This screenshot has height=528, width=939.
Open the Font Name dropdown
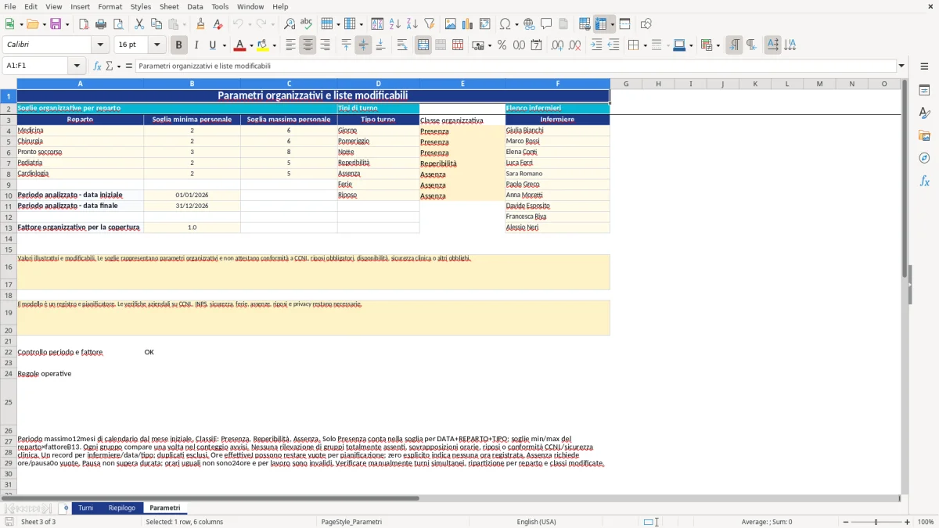pos(100,45)
